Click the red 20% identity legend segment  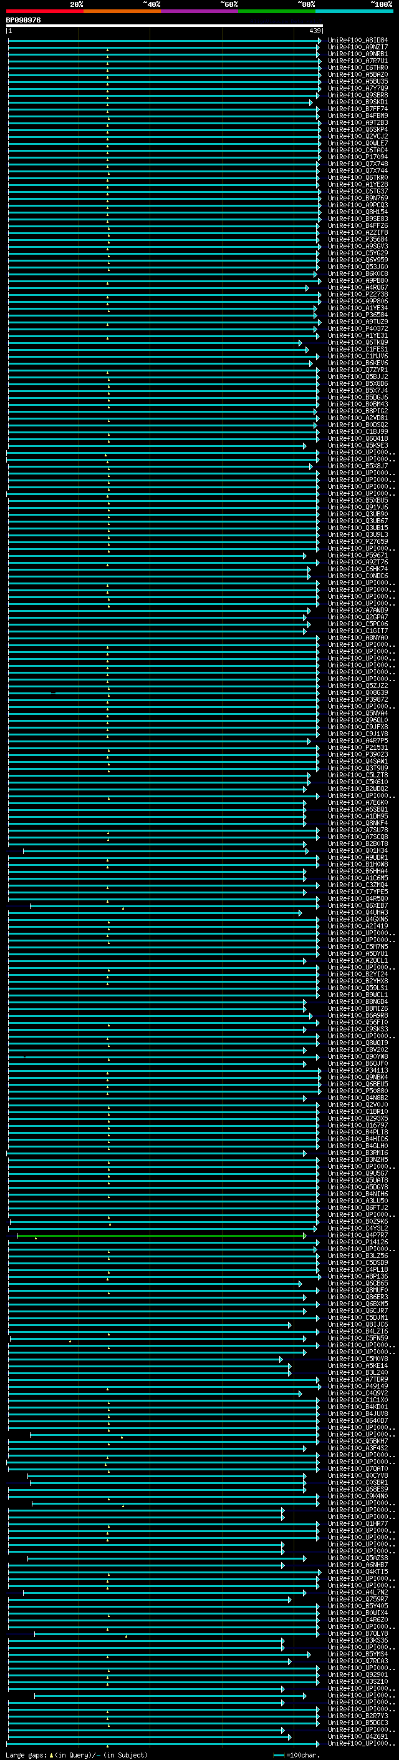[44, 11]
